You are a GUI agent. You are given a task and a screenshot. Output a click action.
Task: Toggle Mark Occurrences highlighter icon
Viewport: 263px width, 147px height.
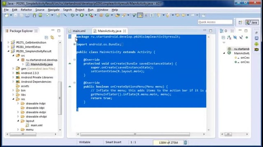point(140,16)
